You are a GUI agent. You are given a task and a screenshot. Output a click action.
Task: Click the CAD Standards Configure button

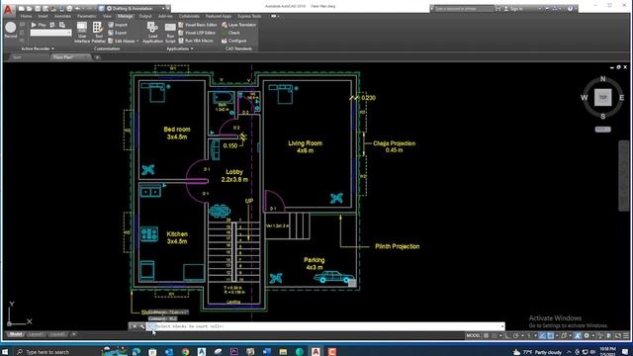(x=233, y=41)
